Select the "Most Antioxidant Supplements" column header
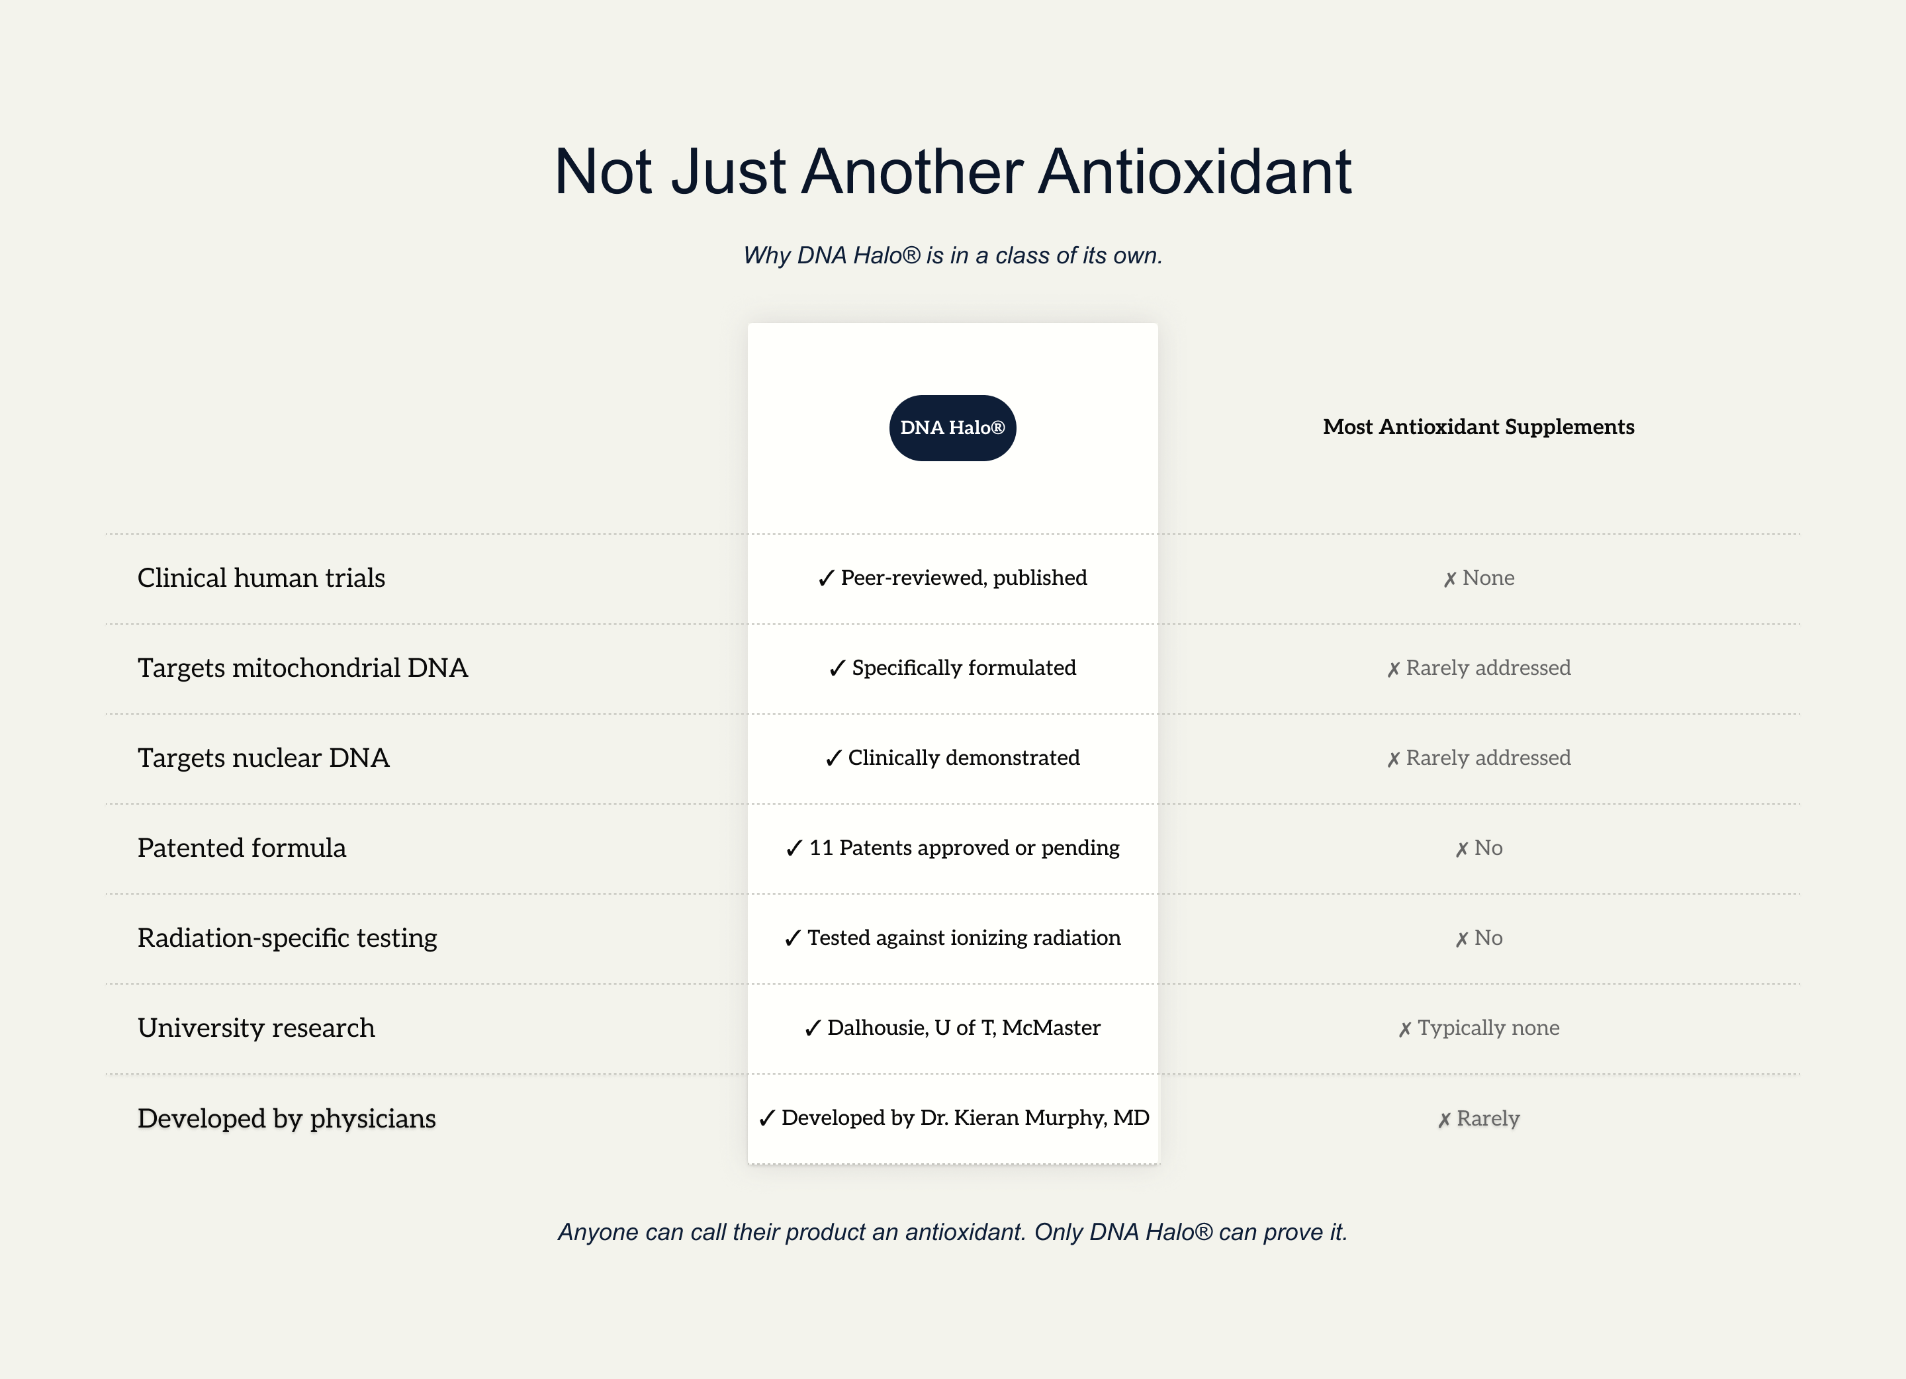Image resolution: width=1906 pixels, height=1379 pixels. click(1478, 427)
